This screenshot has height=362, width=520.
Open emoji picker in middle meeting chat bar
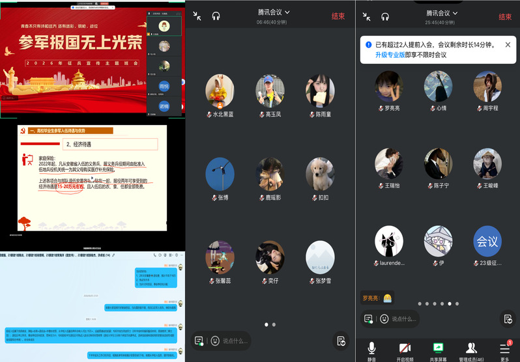(215, 341)
